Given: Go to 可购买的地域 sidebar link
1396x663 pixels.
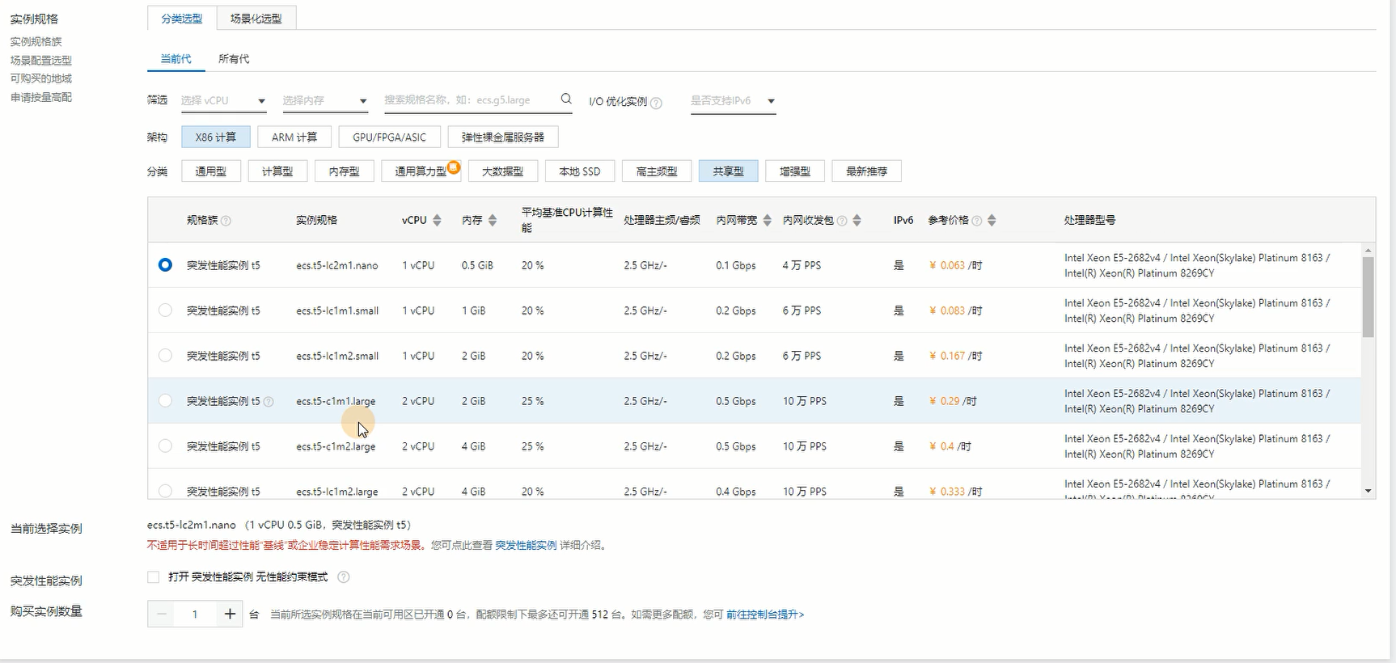Looking at the screenshot, I should pyautogui.click(x=41, y=78).
